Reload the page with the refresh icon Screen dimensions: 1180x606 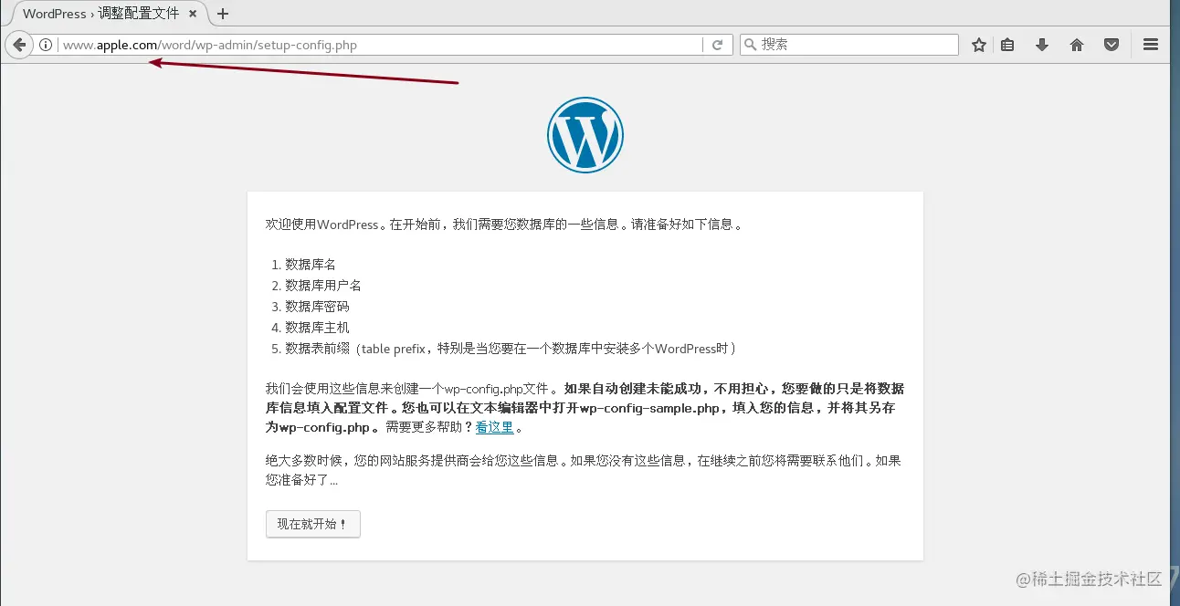(x=718, y=45)
